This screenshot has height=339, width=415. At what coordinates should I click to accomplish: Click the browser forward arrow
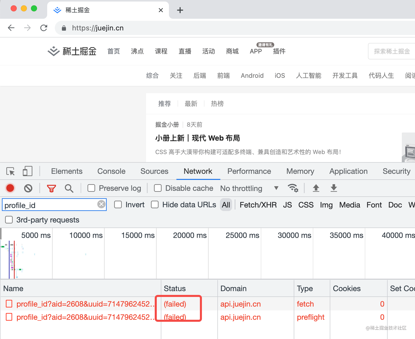tap(27, 28)
